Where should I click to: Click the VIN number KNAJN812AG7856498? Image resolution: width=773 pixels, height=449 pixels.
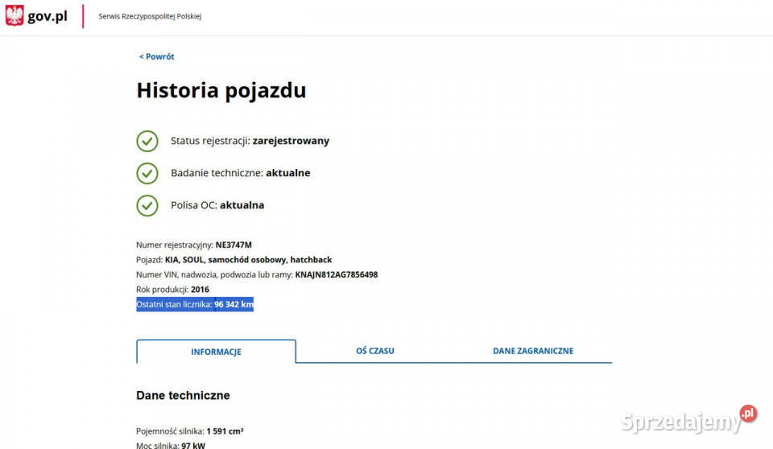pyautogui.click(x=337, y=274)
